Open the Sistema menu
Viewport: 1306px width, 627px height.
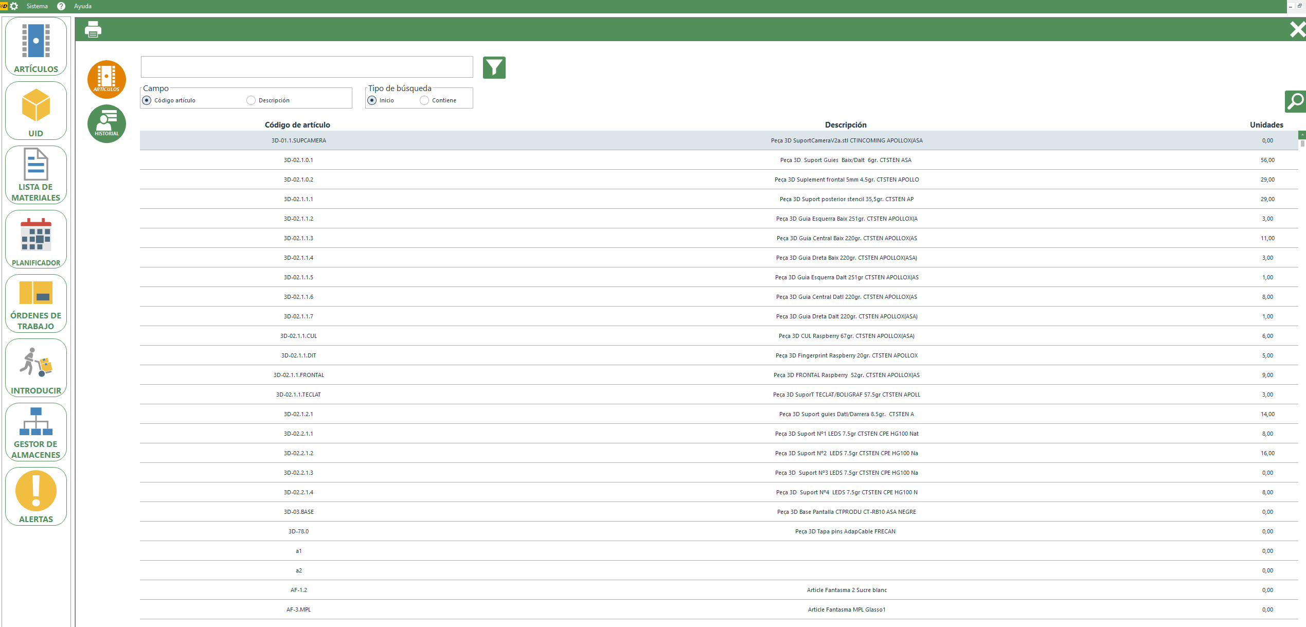coord(37,6)
